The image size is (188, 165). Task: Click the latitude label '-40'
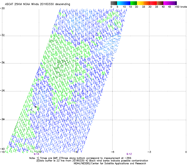(2, 149)
